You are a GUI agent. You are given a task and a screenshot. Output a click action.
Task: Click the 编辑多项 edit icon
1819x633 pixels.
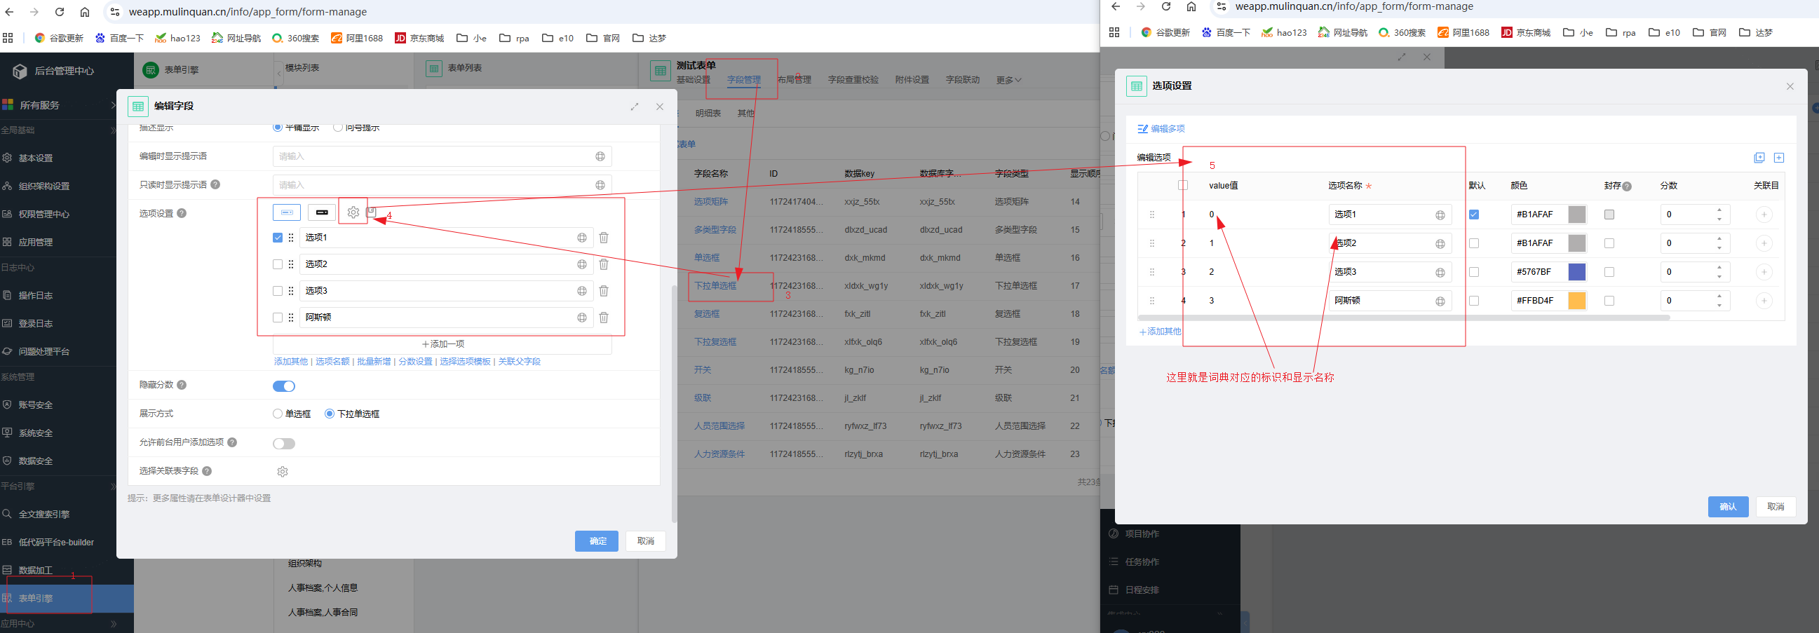pos(1142,129)
